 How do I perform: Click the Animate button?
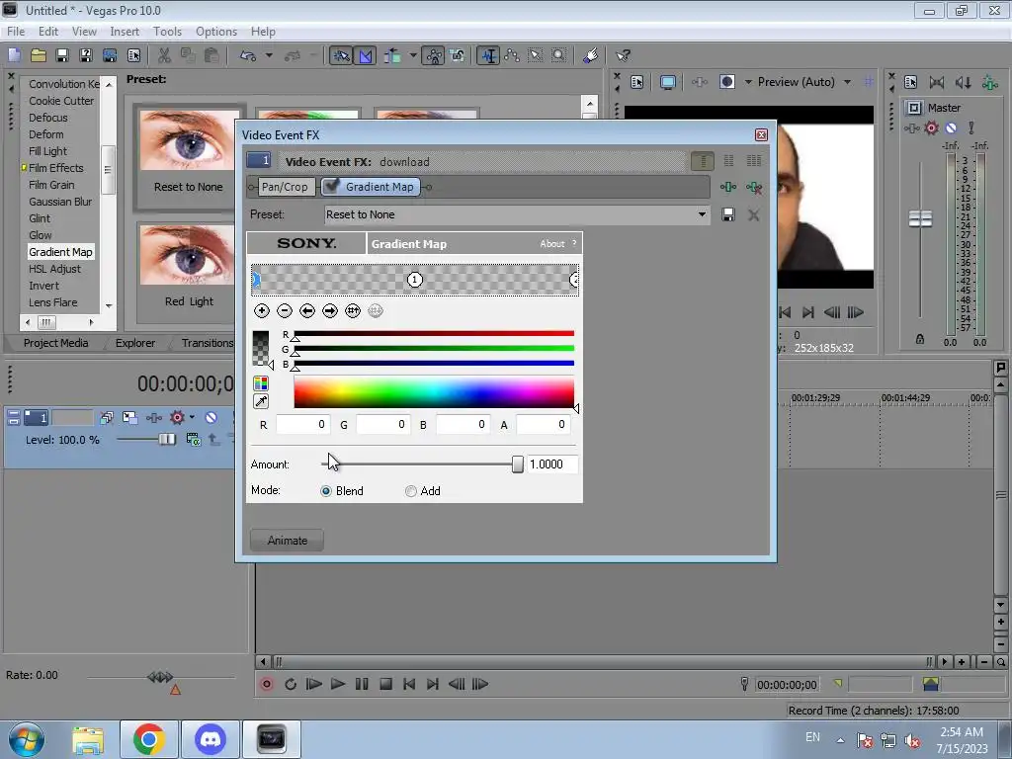pos(288,541)
